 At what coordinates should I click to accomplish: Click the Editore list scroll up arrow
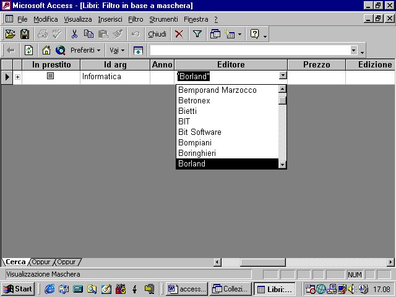point(282,88)
